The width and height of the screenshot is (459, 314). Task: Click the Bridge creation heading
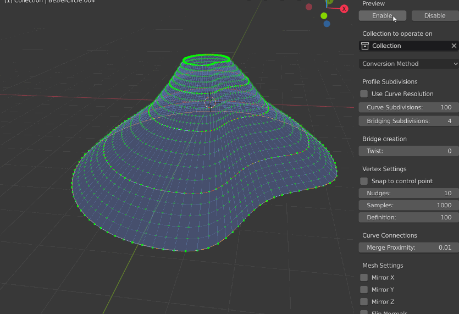pos(384,139)
